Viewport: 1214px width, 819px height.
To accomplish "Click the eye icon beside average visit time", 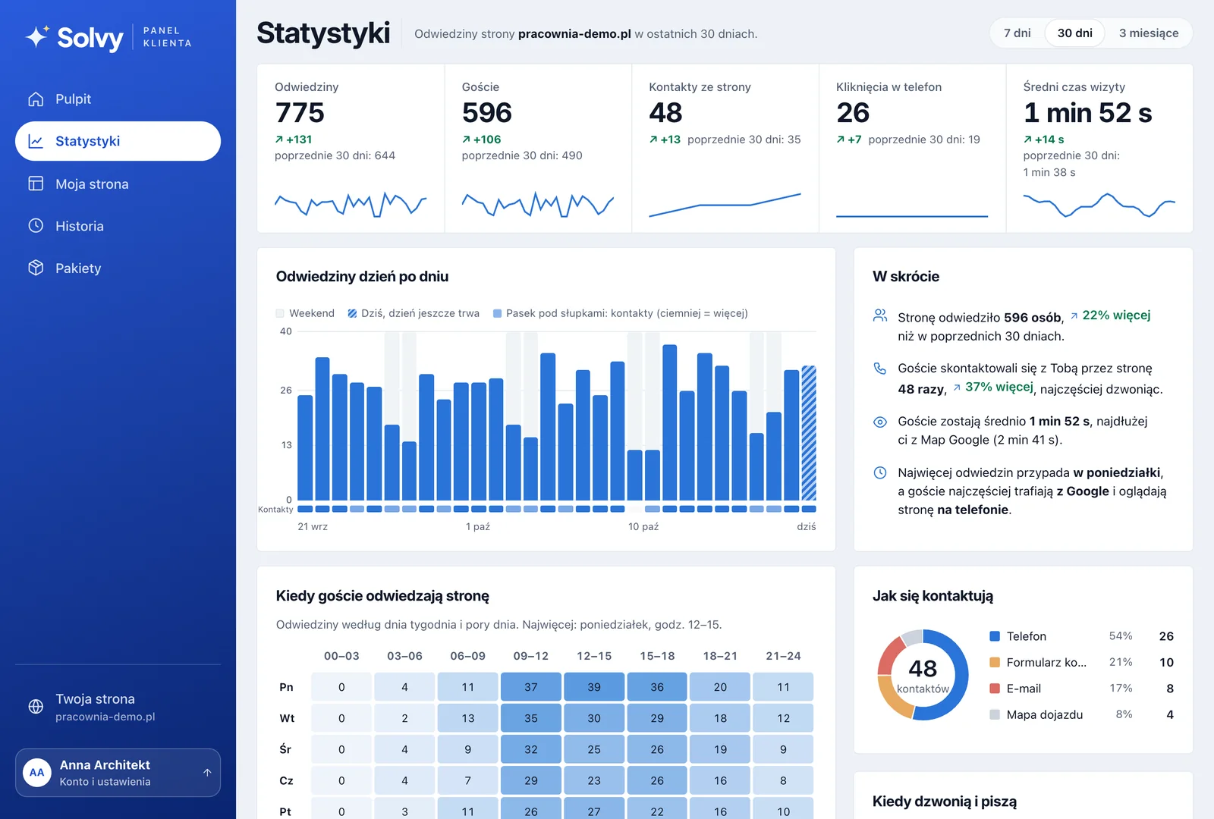I will tap(880, 422).
